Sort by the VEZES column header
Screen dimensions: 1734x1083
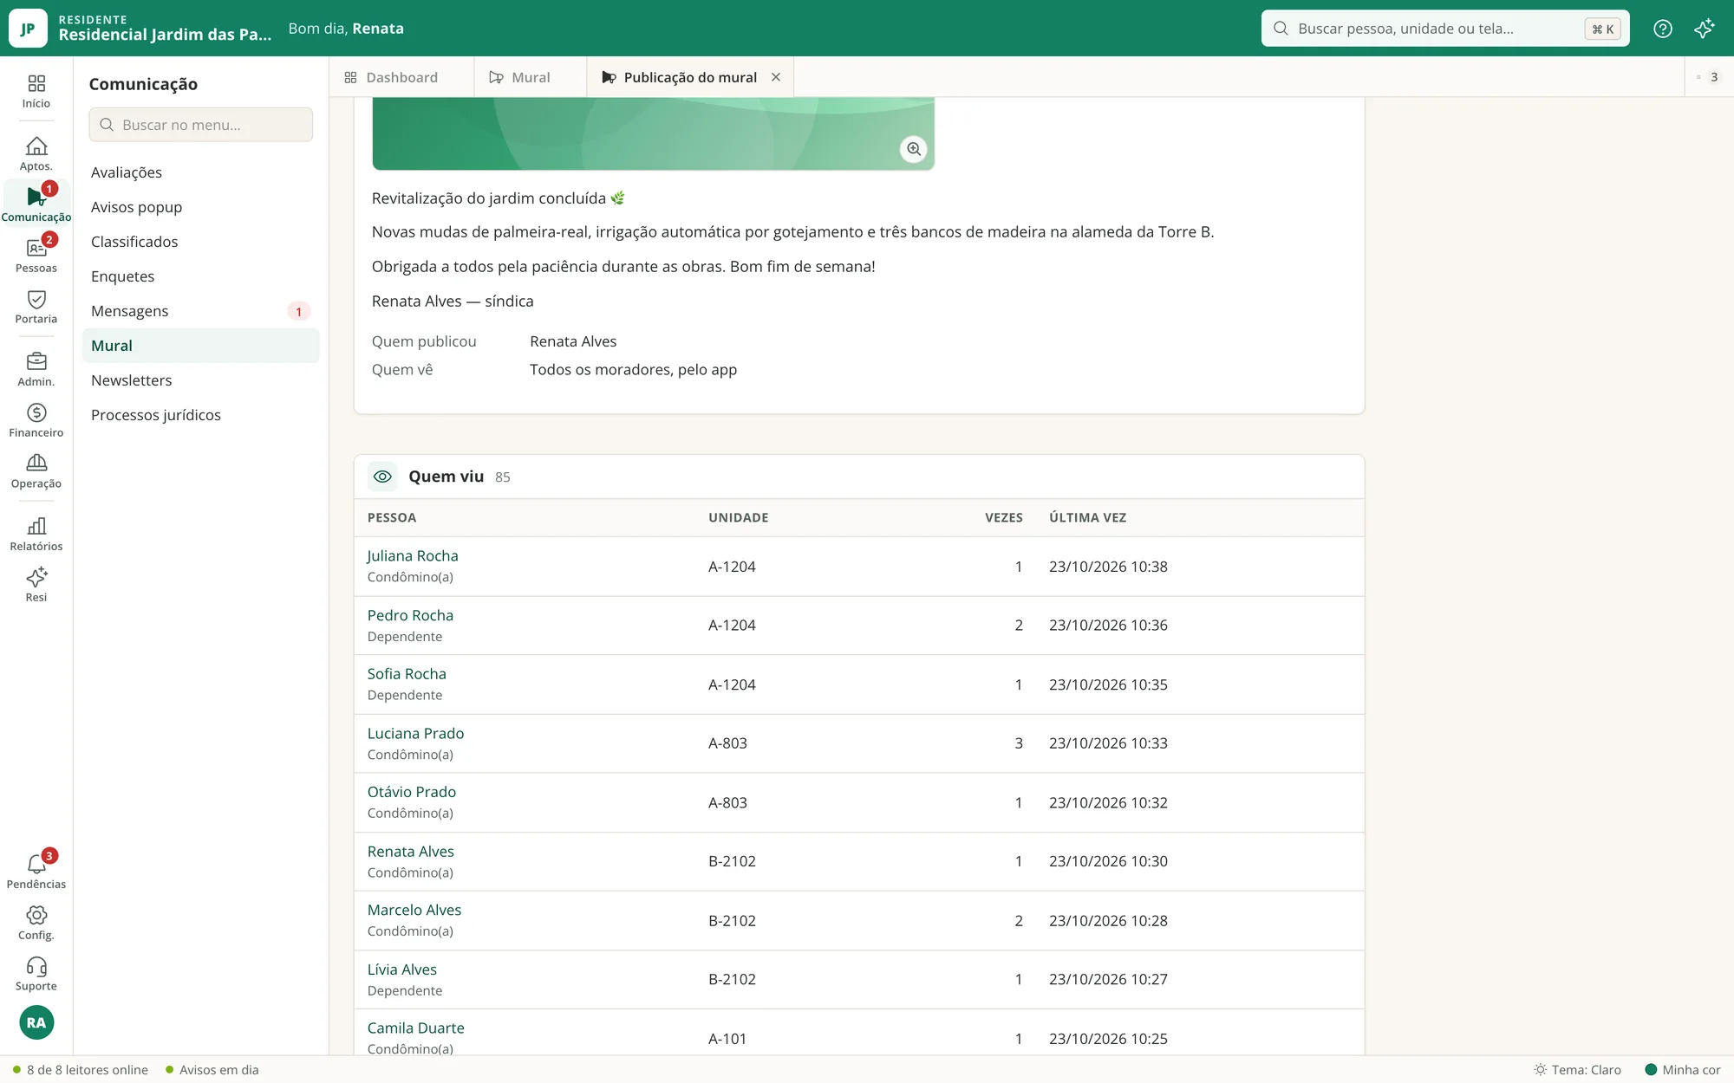[x=1003, y=517]
